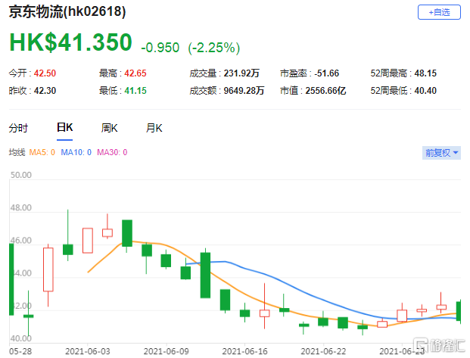Click the 2021-06-16 date axis label

[244, 351]
